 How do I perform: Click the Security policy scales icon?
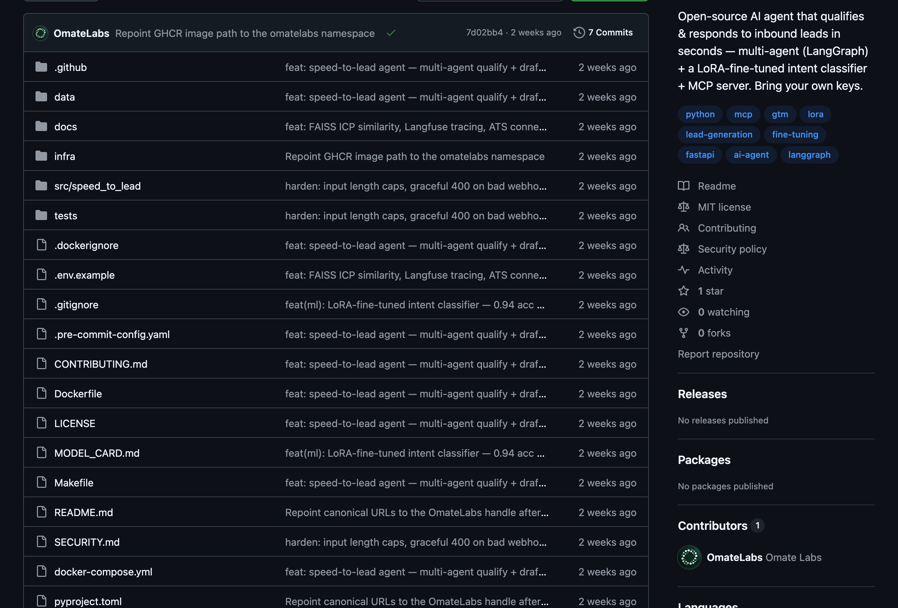(x=684, y=249)
